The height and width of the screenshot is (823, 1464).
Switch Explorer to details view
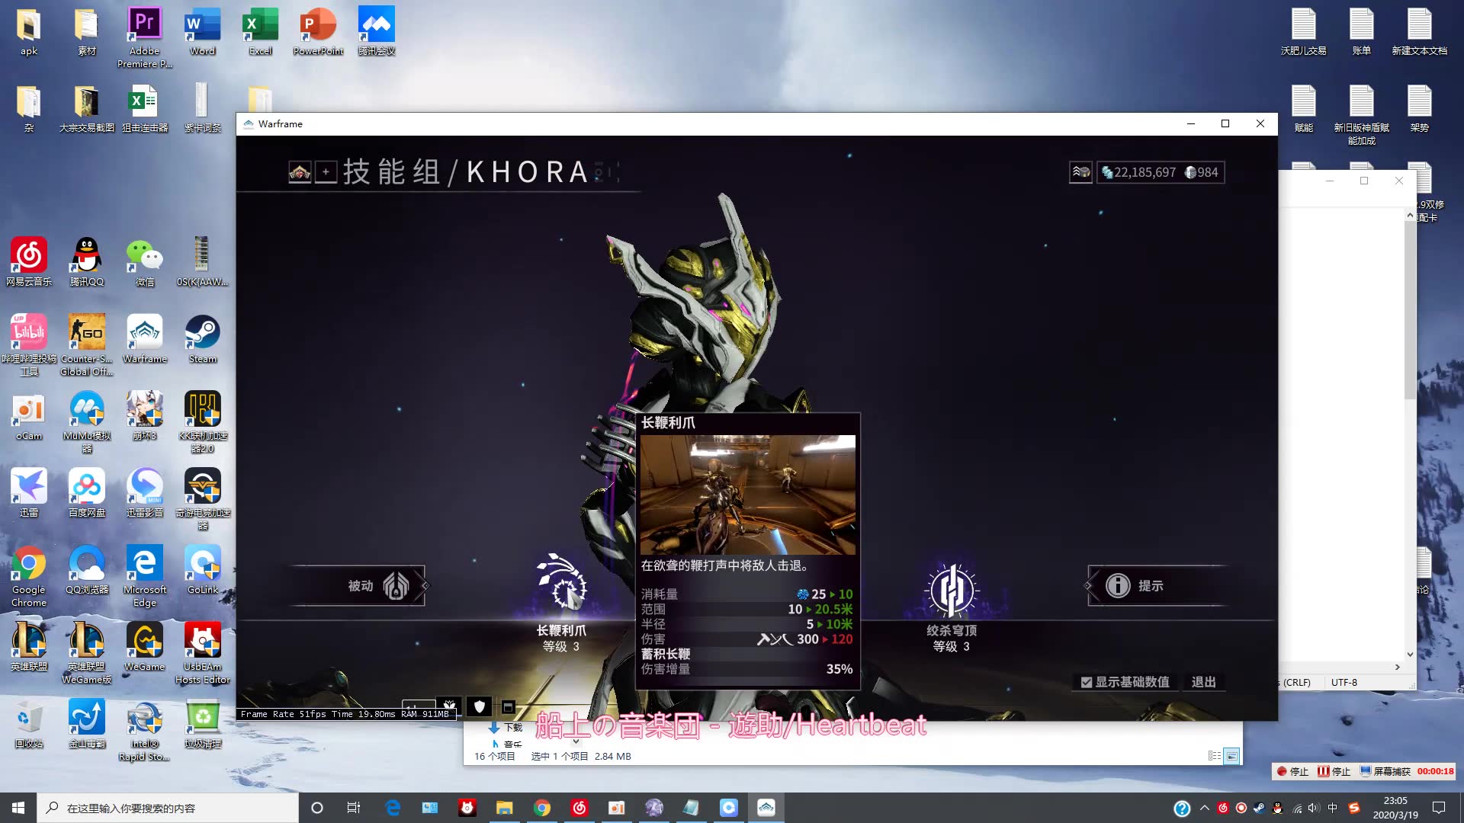click(x=1215, y=756)
